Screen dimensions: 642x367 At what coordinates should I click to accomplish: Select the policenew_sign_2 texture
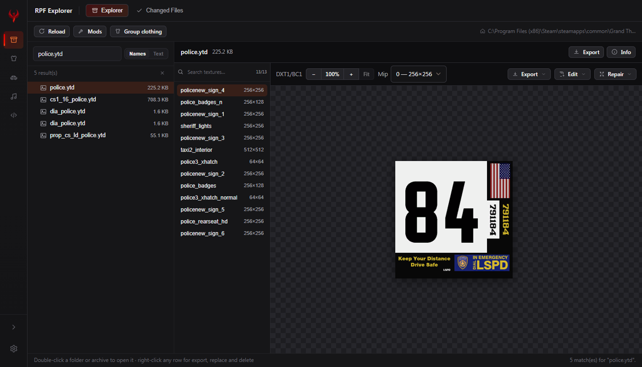[x=222, y=173]
